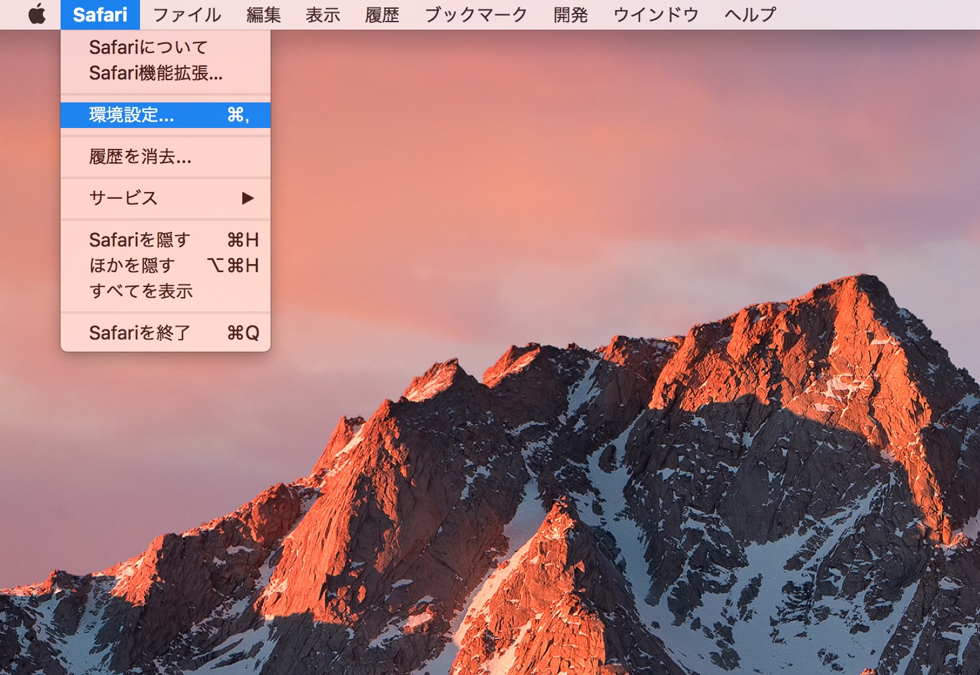Open the ファイル menu
This screenshot has width=980, height=675.
(186, 14)
